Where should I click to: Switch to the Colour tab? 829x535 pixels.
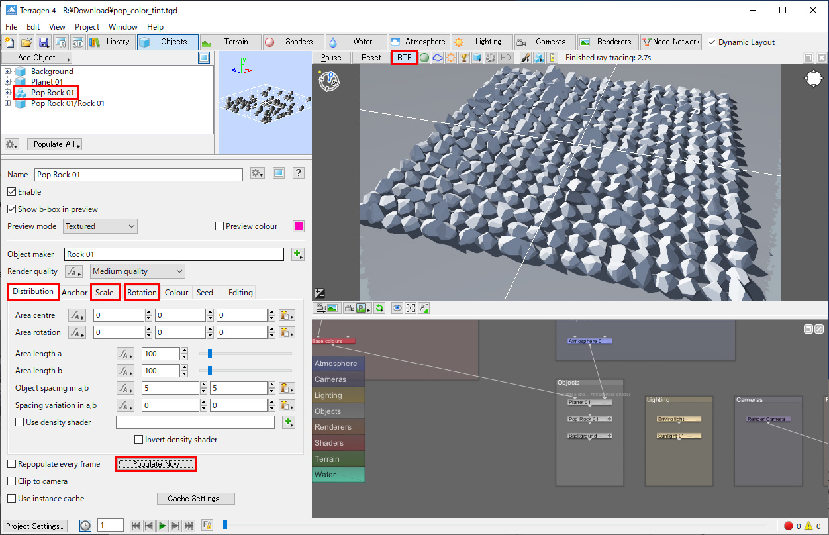click(176, 293)
